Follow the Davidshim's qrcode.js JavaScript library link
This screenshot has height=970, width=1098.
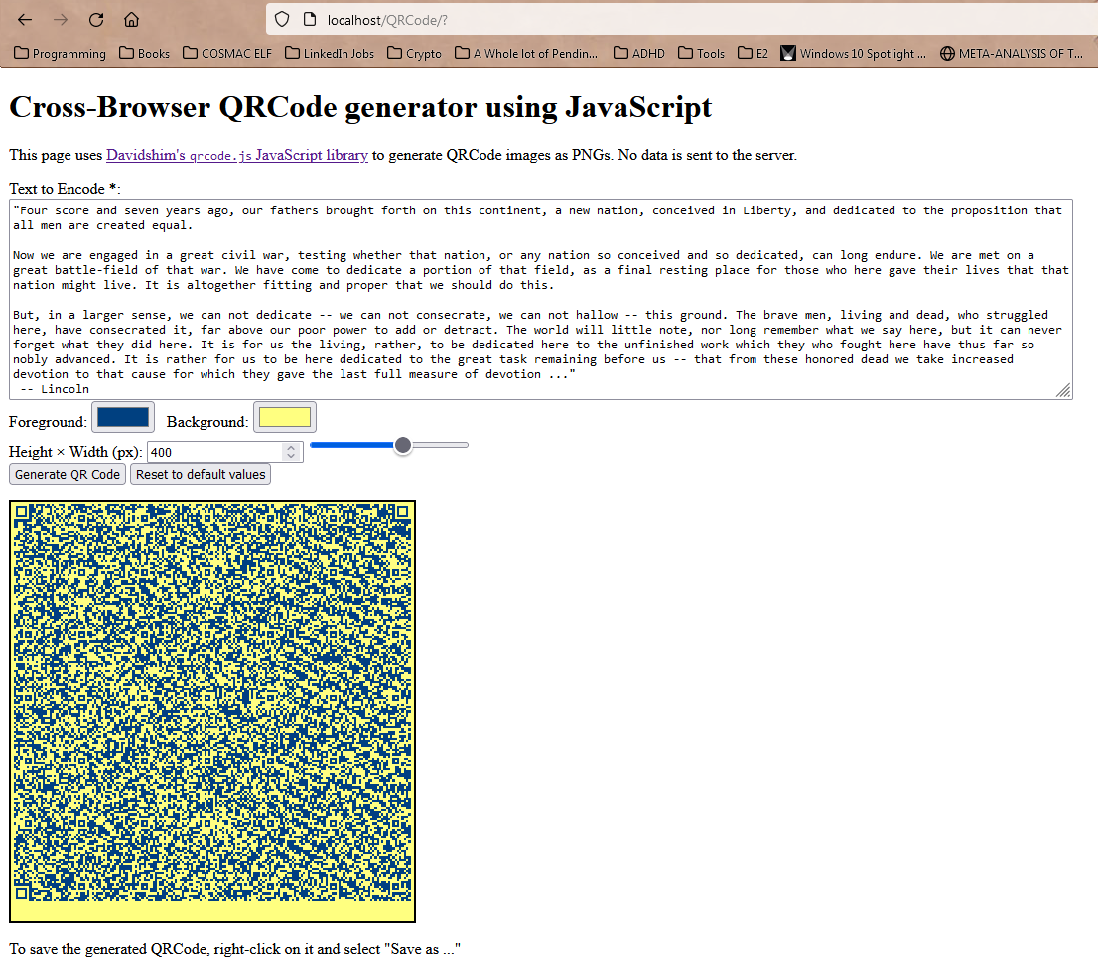pos(236,155)
